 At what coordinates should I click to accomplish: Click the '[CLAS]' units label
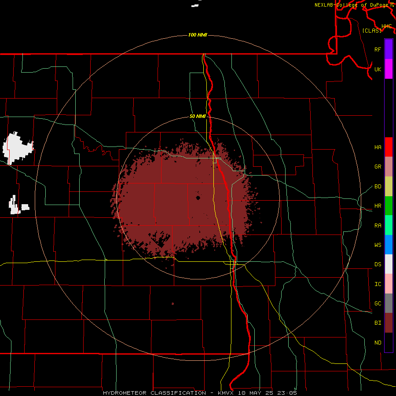pyautogui.click(x=372, y=30)
